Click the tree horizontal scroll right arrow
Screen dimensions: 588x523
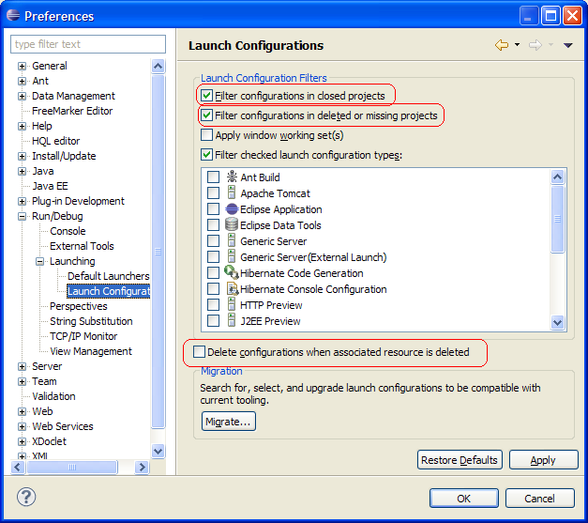pyautogui.click(x=142, y=467)
